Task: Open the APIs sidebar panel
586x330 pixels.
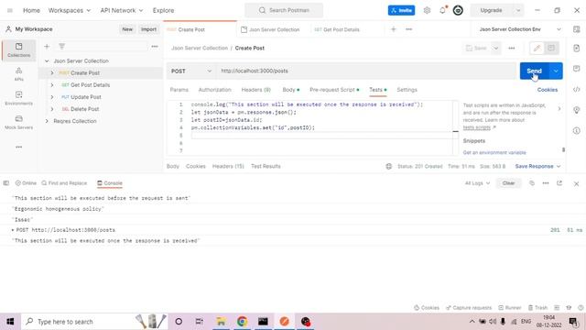Action: 18,74
